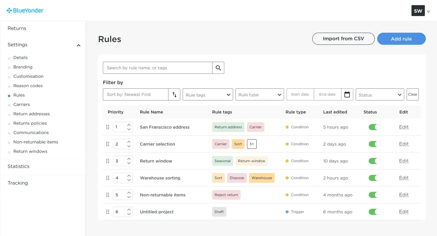437x236 pixels.
Task: Increase priority of Non-returnable items rule
Action: (x=129, y=193)
